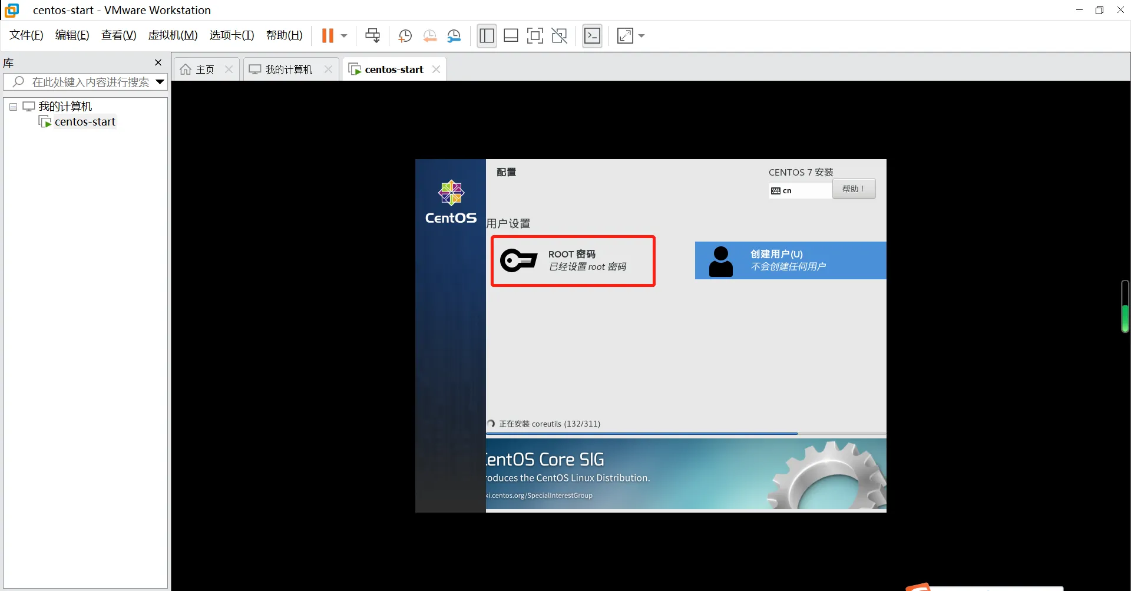The image size is (1131, 591).
Task: Close the 主页 tab
Action: pyautogui.click(x=229, y=70)
